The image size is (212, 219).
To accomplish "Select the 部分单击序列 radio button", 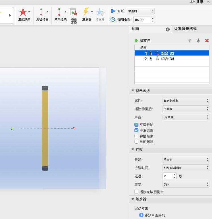I will coord(141,215).
